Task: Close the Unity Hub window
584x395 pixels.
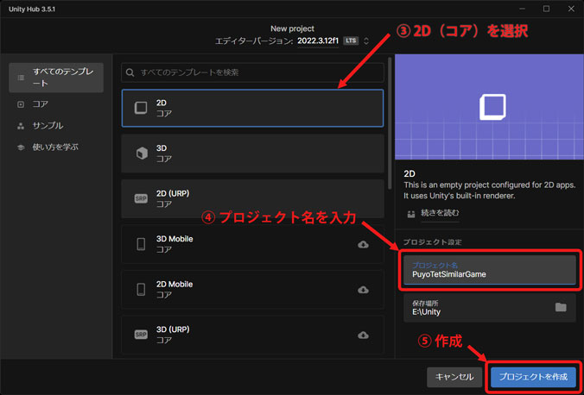Action: click(571, 9)
